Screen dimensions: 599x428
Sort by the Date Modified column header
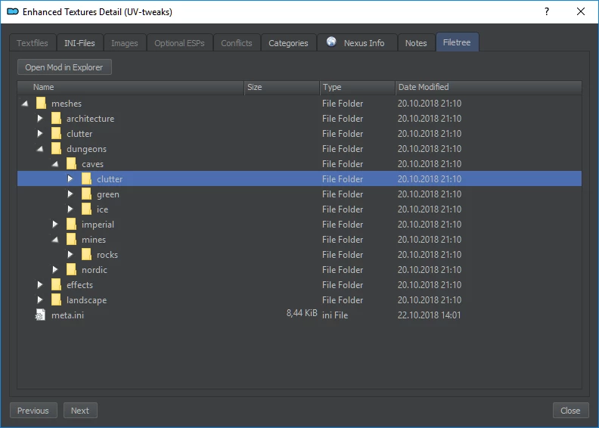pos(489,87)
